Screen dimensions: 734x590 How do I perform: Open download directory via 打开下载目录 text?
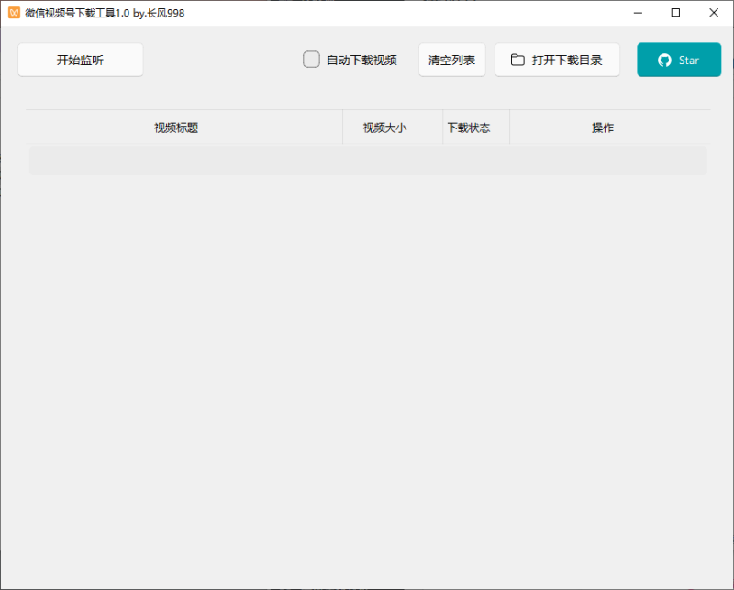point(567,61)
